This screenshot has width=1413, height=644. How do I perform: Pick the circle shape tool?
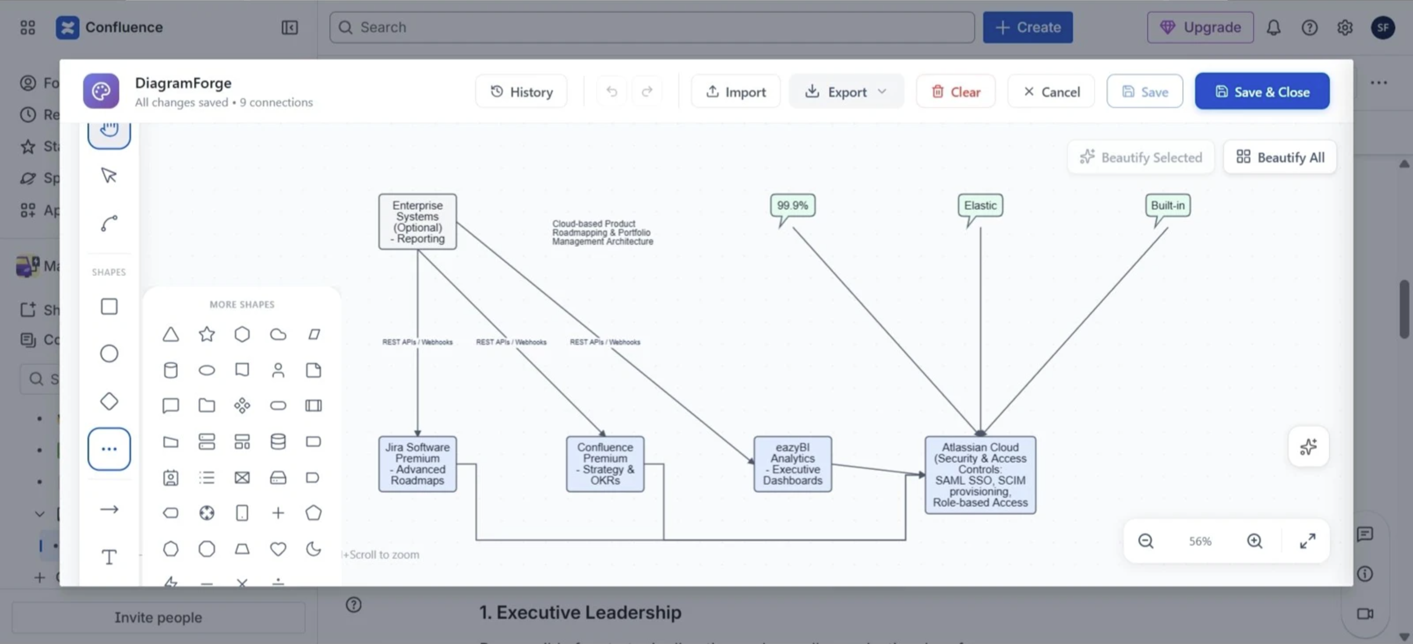click(x=109, y=353)
